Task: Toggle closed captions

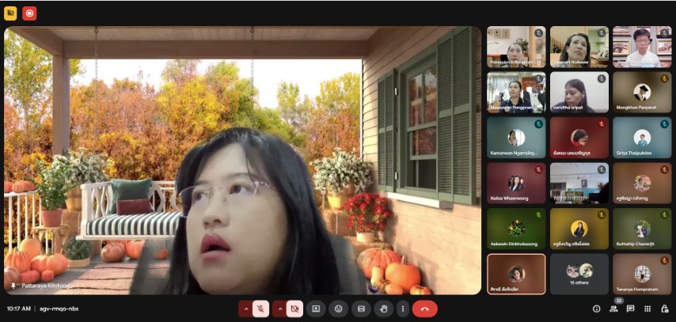Action: coord(361,309)
